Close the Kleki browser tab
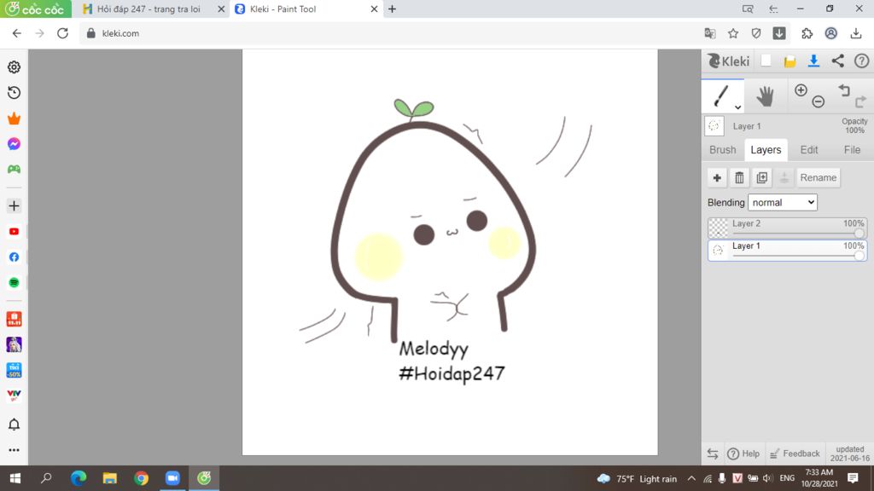 [374, 9]
